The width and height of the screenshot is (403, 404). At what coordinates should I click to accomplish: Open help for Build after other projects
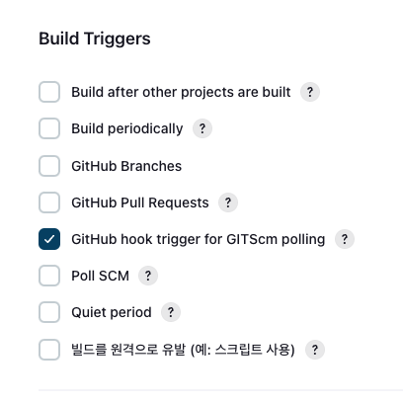point(310,92)
